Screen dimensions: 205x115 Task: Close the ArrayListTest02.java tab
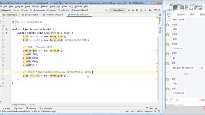click(x=90, y=15)
